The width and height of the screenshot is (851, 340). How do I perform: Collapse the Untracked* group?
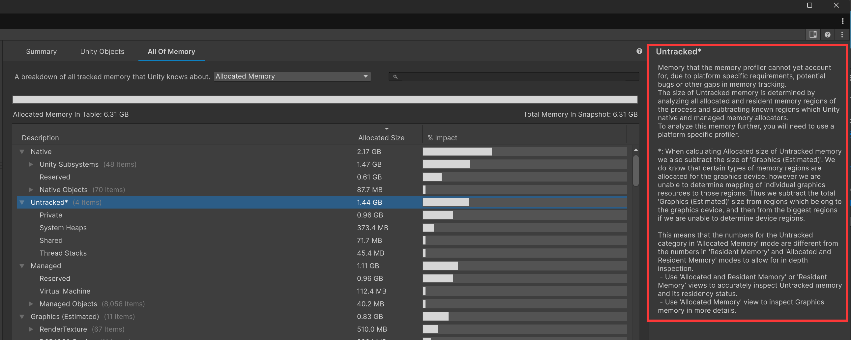click(x=22, y=202)
